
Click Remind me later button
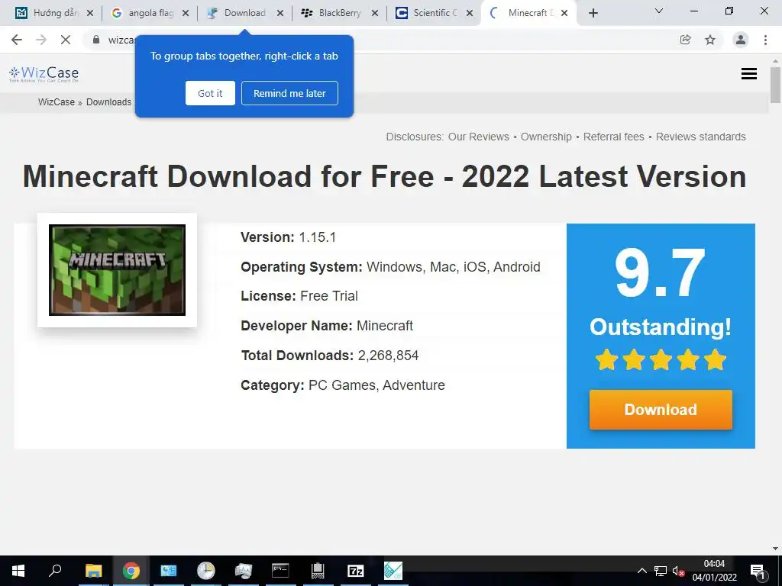coord(289,93)
